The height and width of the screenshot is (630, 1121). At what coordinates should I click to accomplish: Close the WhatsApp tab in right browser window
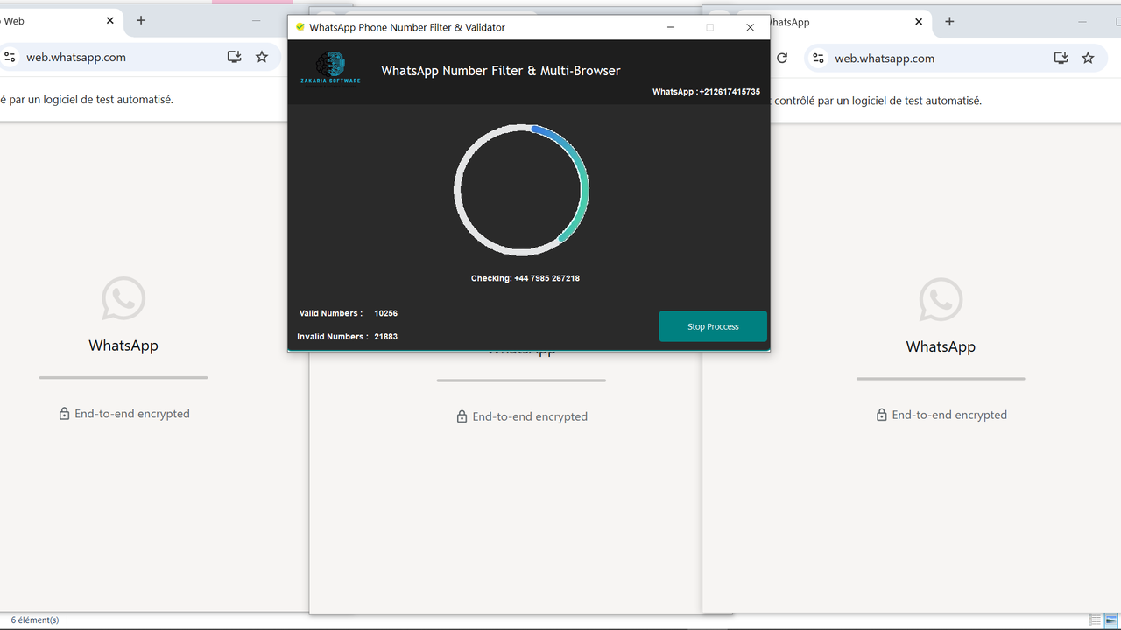point(919,22)
